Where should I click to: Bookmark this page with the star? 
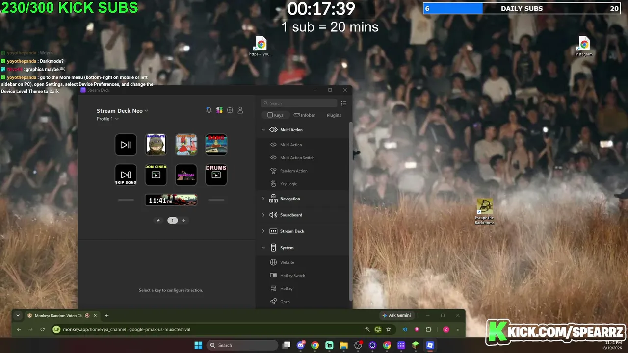pos(389,329)
